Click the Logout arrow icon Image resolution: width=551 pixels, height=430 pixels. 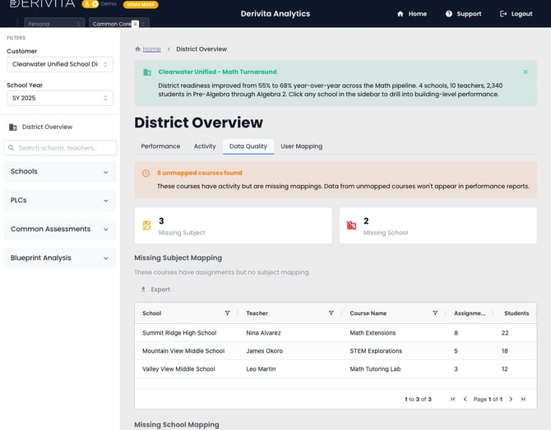point(503,14)
